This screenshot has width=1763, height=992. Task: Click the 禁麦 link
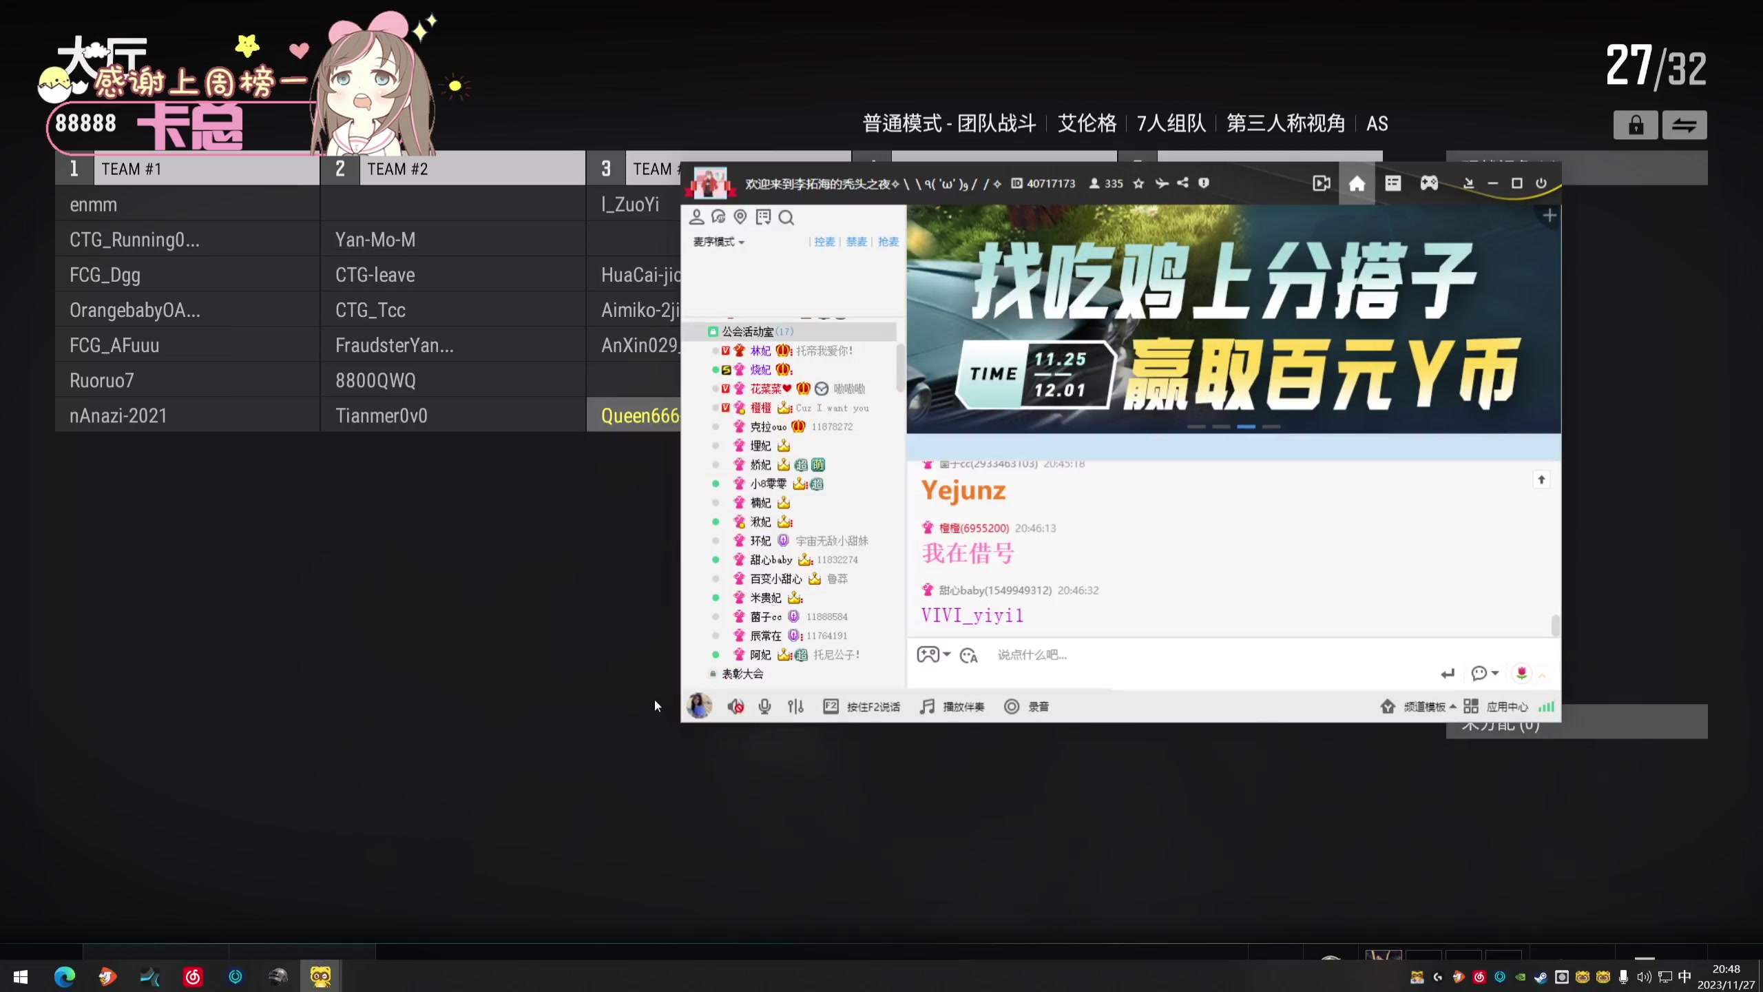coord(856,242)
